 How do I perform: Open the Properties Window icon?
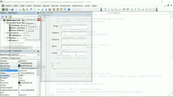point(58,9)
